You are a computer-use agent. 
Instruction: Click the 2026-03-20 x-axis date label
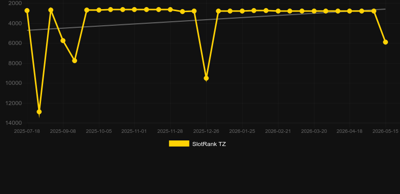[x=314, y=131]
